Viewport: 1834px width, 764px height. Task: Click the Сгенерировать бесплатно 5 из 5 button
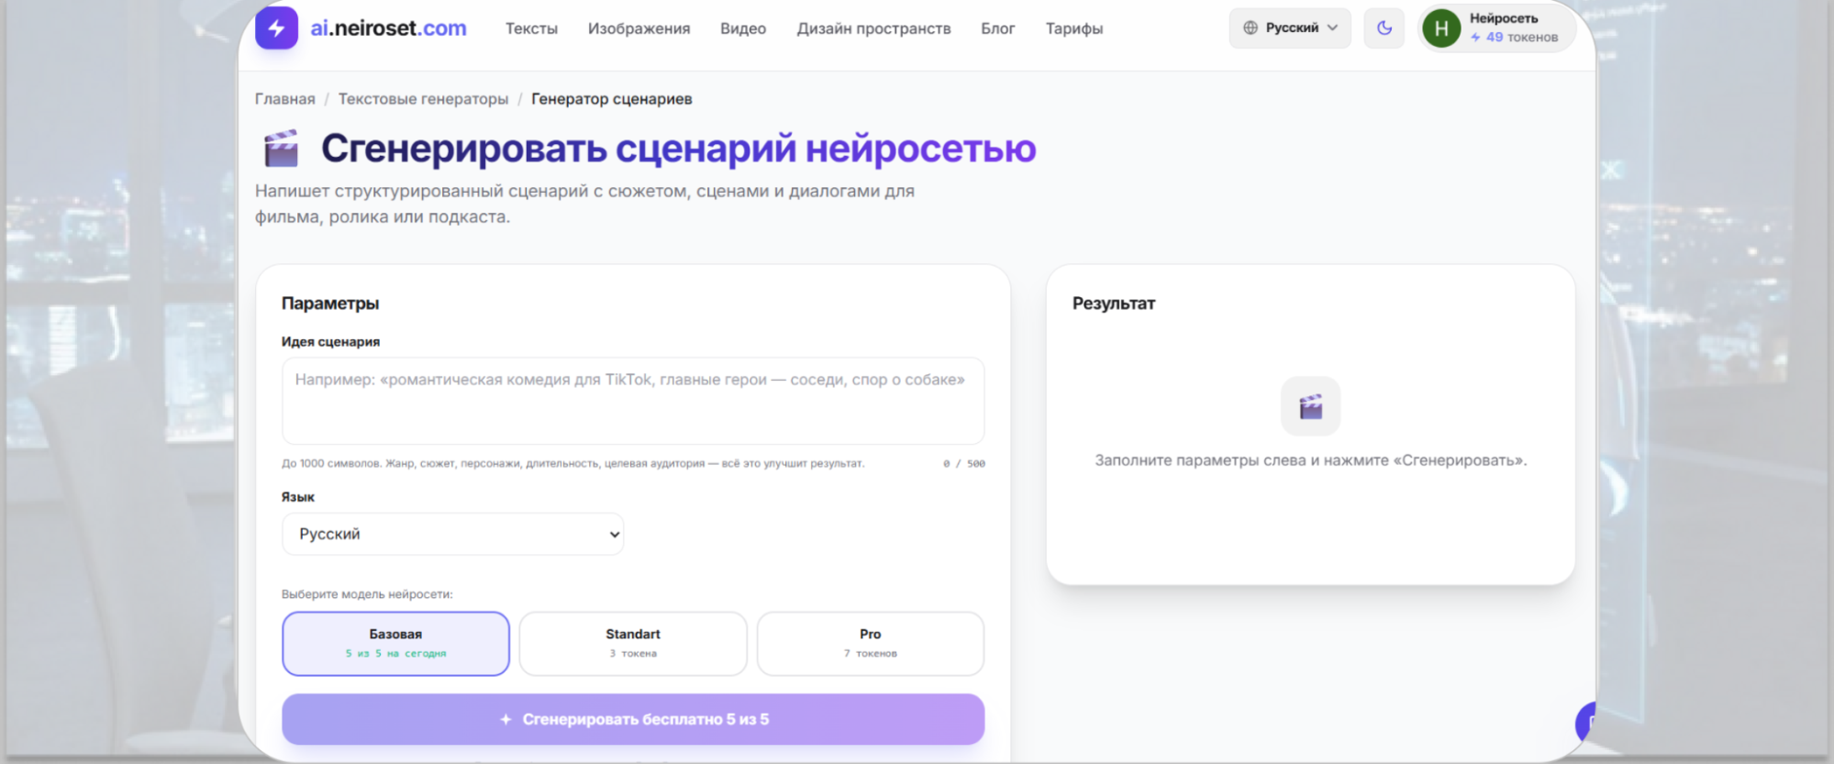click(x=633, y=719)
